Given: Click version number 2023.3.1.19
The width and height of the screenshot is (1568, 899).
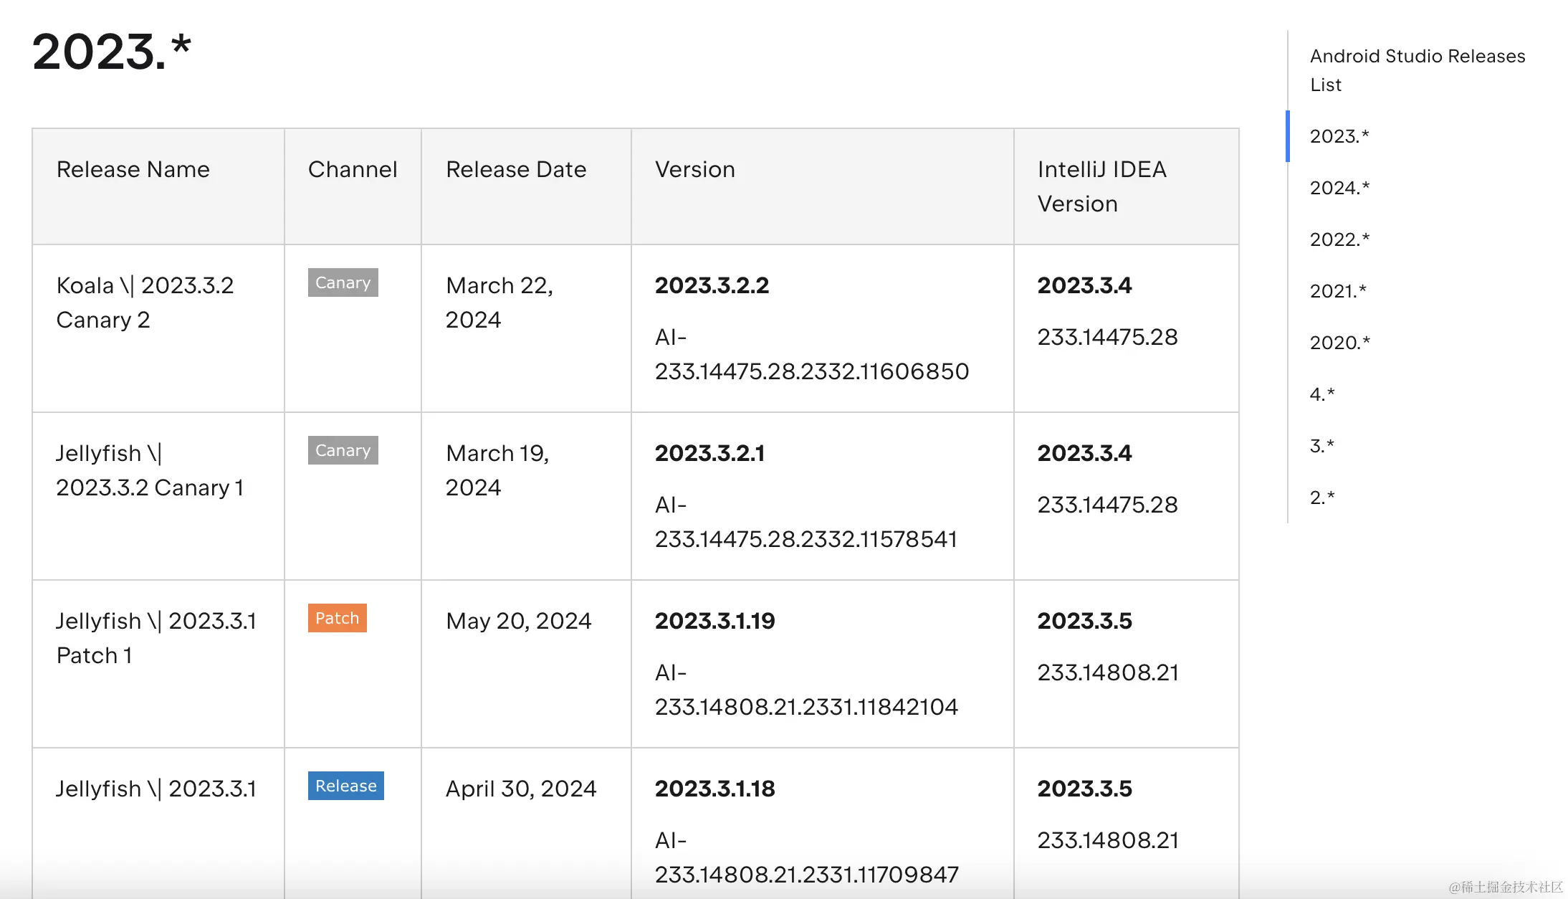Looking at the screenshot, I should (714, 621).
